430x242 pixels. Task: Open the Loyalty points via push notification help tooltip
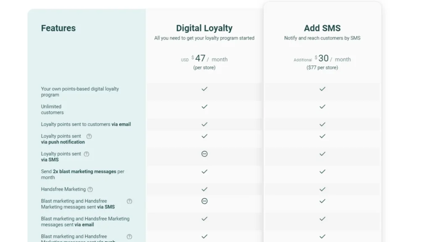tap(89, 136)
